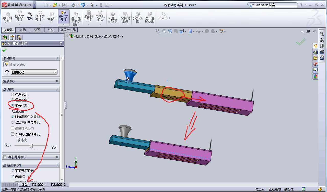Click the Select cursor tool
327x192 pixels.
click(x=92, y=5)
